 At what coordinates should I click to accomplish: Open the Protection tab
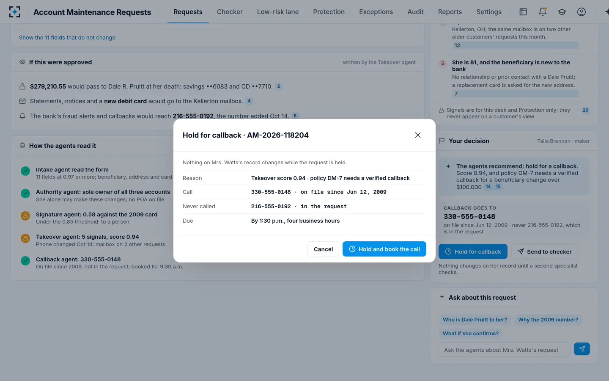click(x=329, y=12)
